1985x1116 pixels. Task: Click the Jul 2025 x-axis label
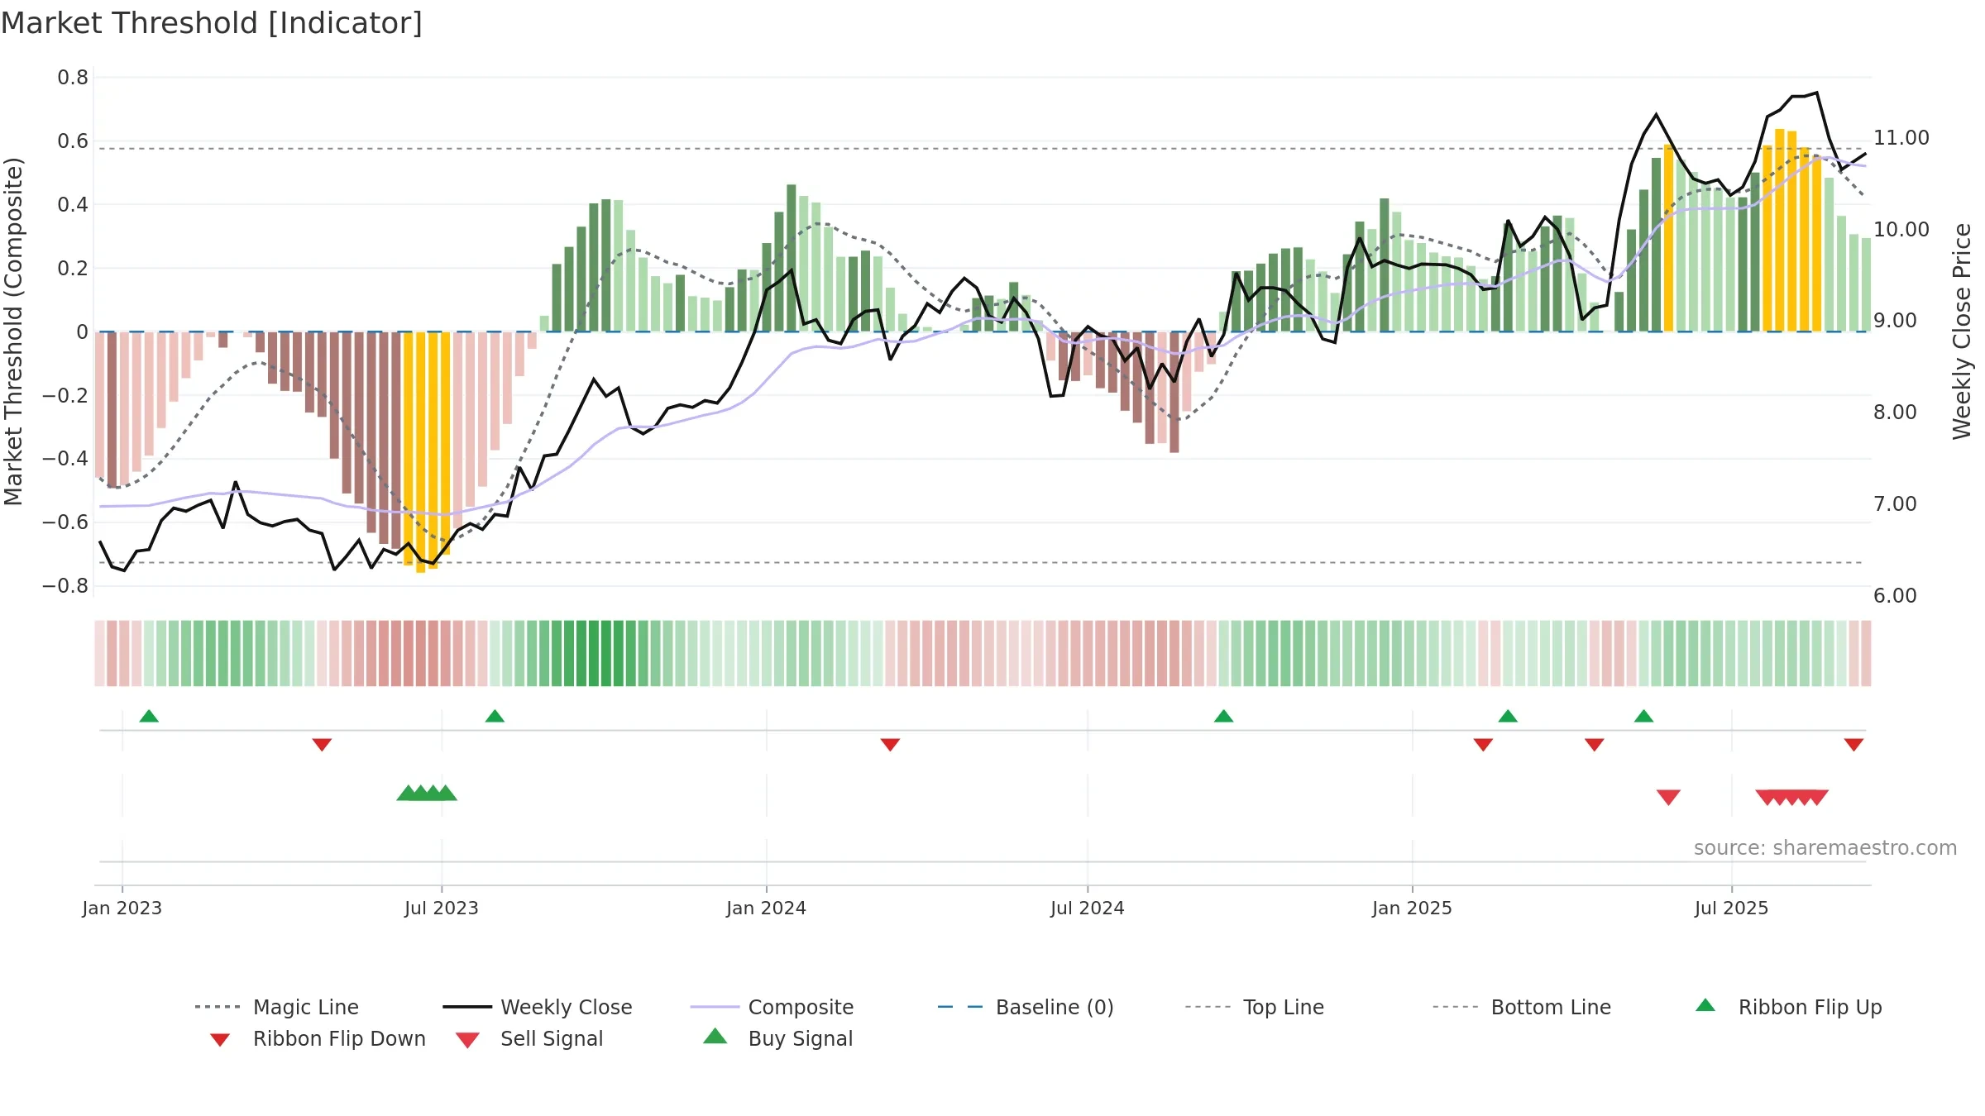1732,908
